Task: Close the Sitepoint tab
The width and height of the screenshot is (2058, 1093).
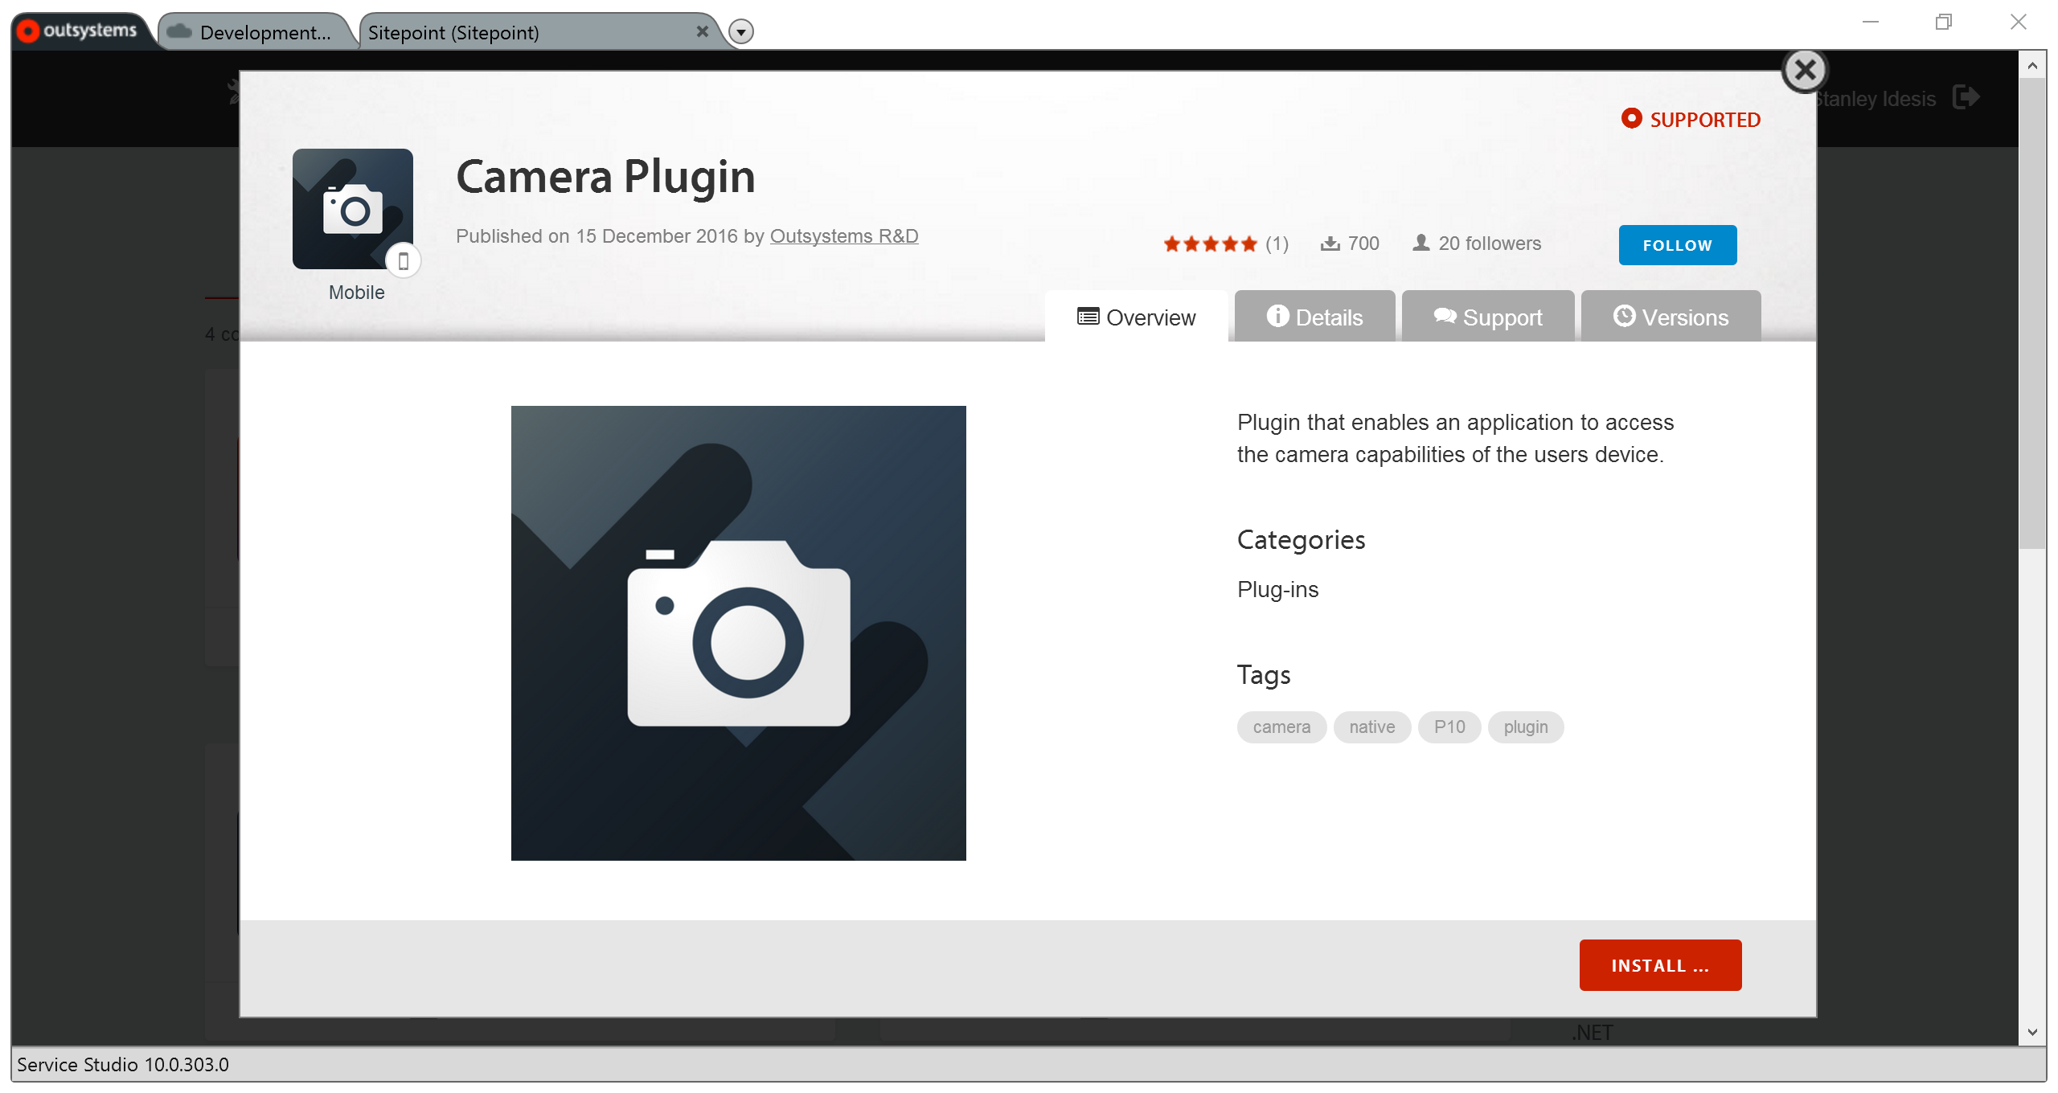Action: [702, 31]
